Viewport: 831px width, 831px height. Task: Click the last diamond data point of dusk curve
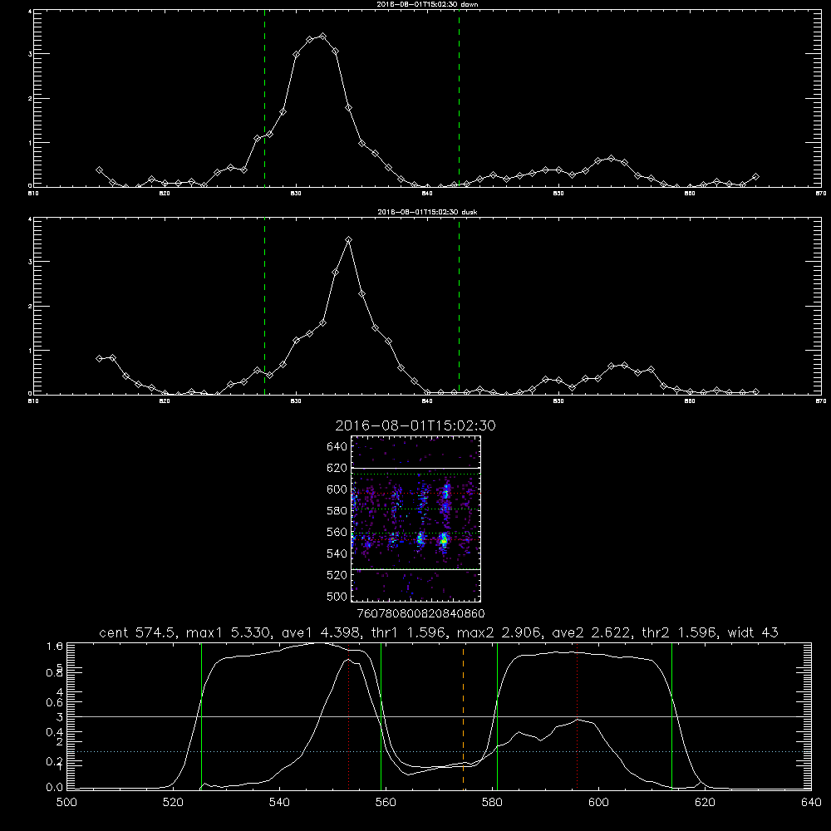coord(755,391)
